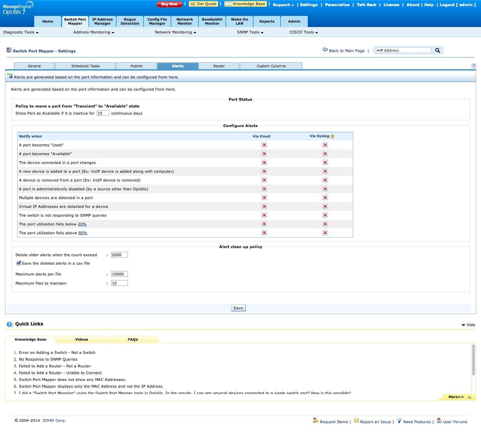Open the search type dropdown arrow

point(378,50)
